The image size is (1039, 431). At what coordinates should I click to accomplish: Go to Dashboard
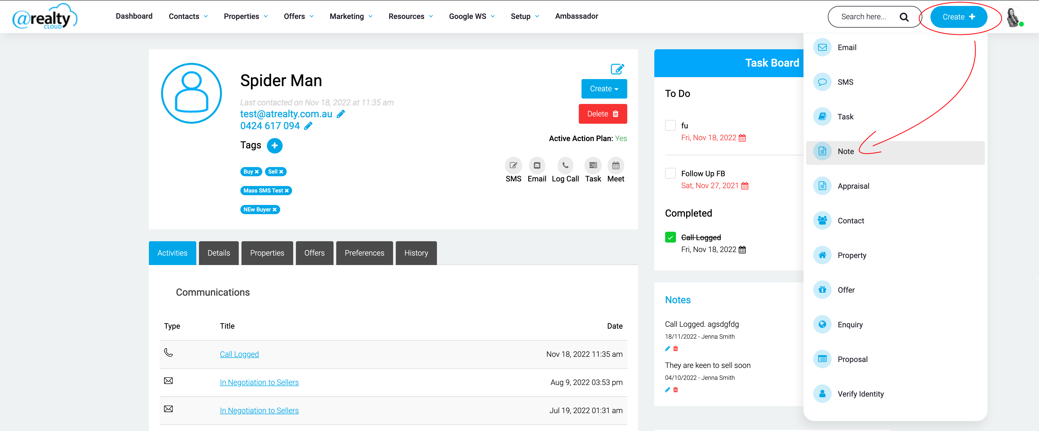click(x=134, y=16)
